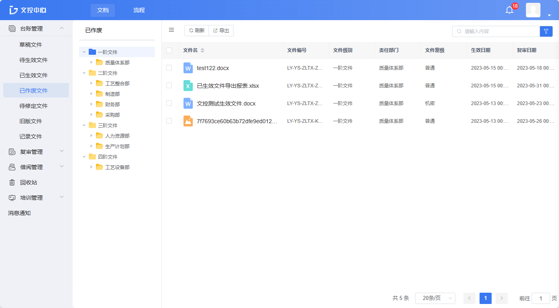Viewport: 559px width, 308px height.
Task: Check the row for 文控测试生效文件.docx
Action: click(169, 103)
